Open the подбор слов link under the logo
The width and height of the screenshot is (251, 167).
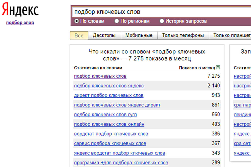pos(20,23)
